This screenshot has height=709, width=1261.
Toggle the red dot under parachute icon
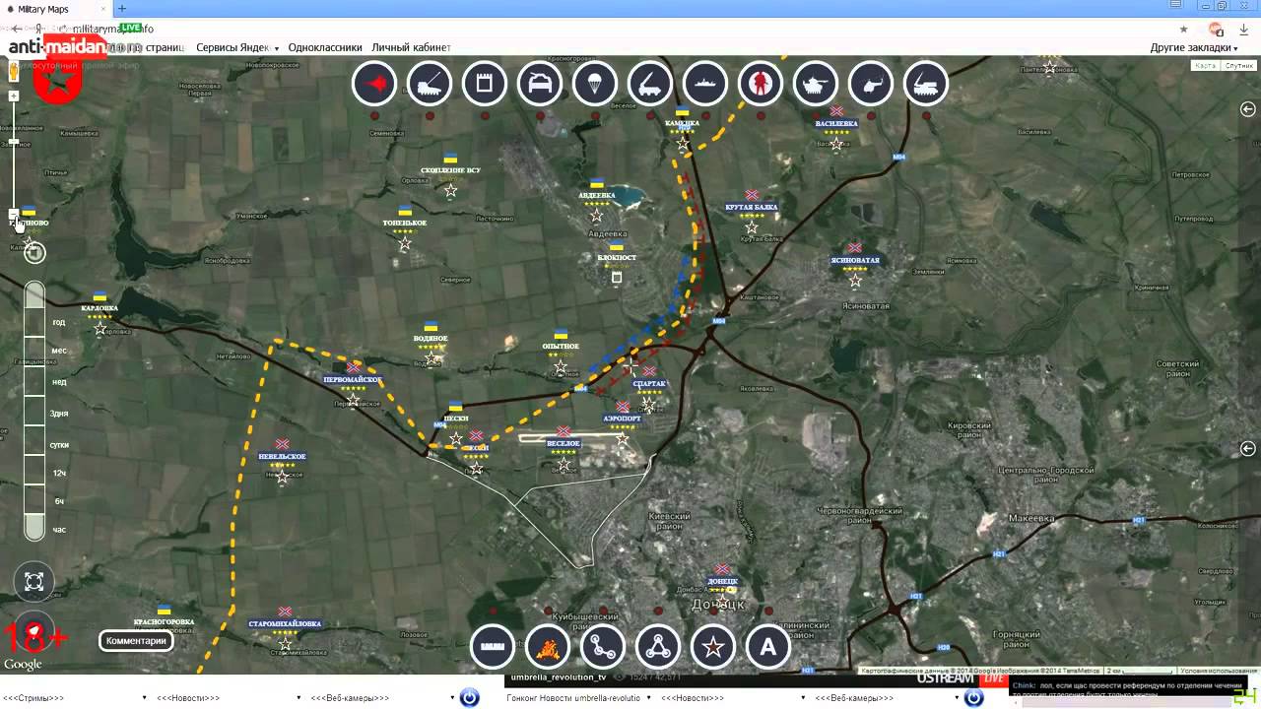click(x=595, y=116)
